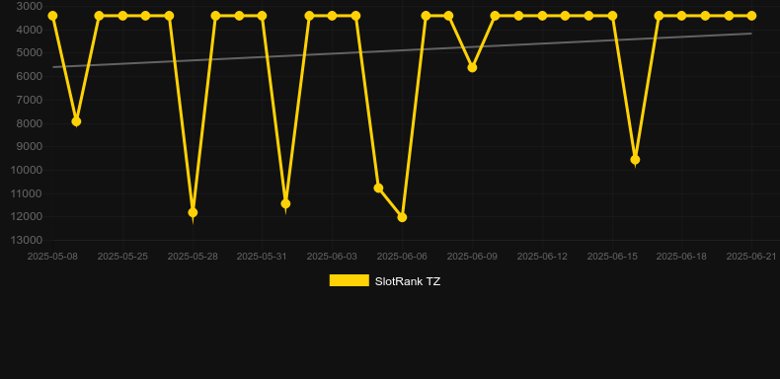Click the 4000 y-axis label
This screenshot has width=780, height=379.
30,30
